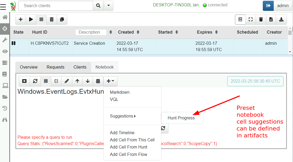Expand the add cell plus dropdown
Image resolution: width=293 pixels, height=162 pixels.
pos(110,81)
